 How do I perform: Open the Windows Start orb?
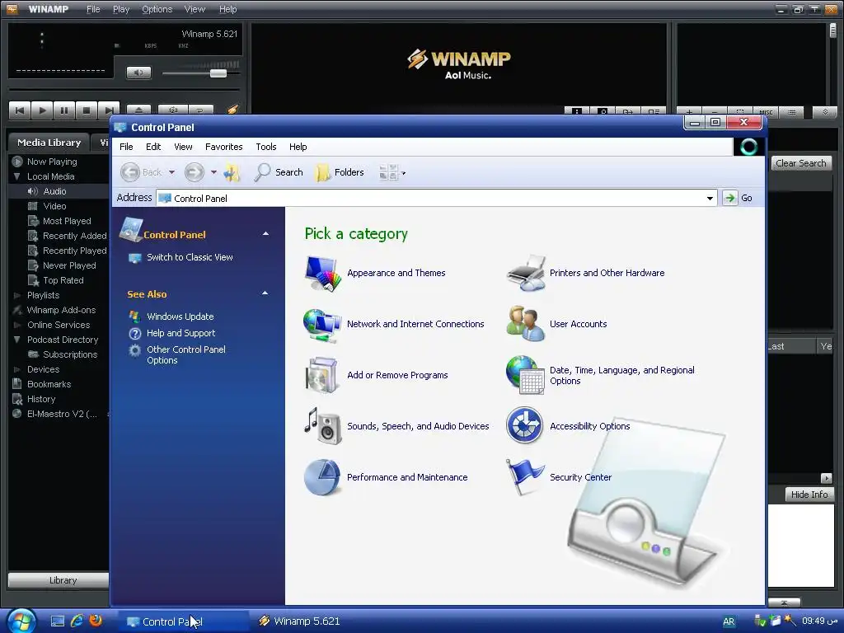[x=21, y=621]
